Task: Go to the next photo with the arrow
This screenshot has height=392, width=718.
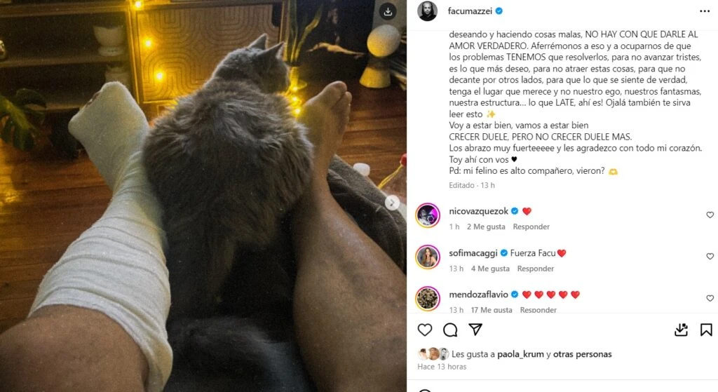Action: pyautogui.click(x=392, y=203)
